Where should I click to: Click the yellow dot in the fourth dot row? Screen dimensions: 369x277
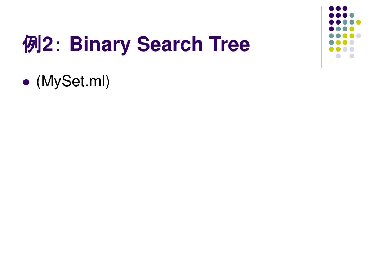click(x=352, y=29)
